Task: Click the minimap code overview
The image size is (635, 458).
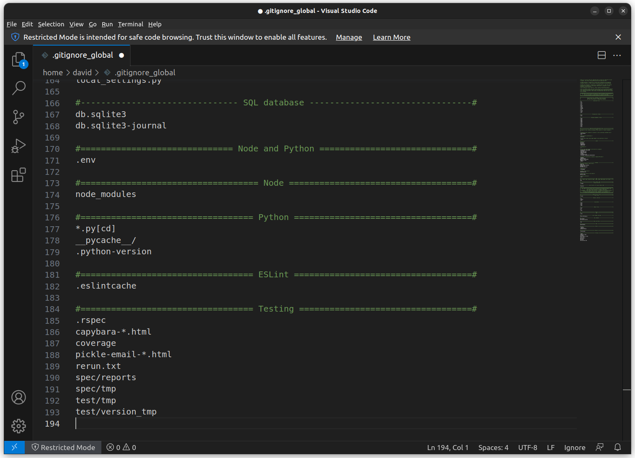Action: click(596, 159)
